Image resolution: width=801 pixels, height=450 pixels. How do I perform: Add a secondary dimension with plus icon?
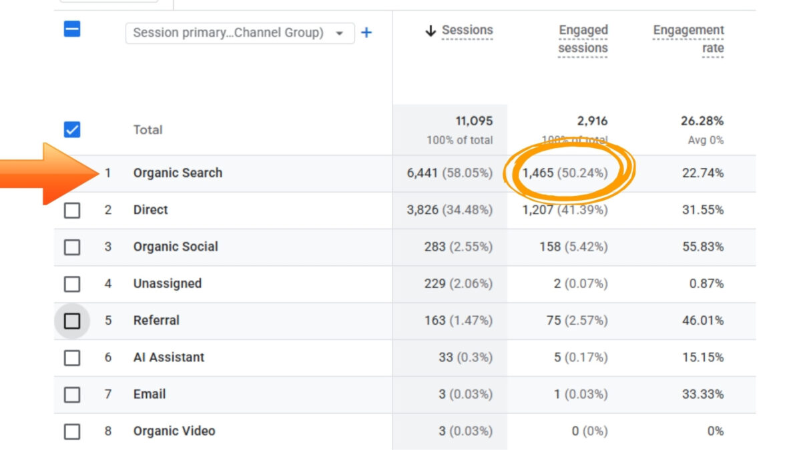click(x=366, y=33)
